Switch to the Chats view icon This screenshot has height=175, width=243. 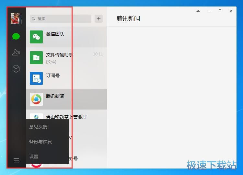point(16,36)
